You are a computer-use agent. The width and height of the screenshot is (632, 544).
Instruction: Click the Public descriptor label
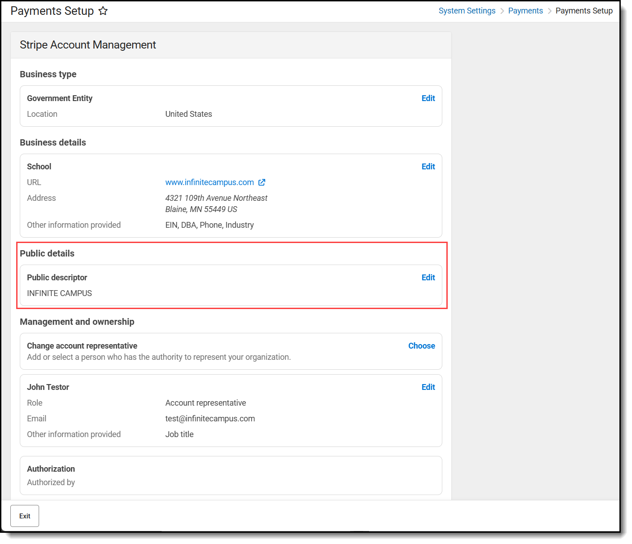[x=57, y=278]
